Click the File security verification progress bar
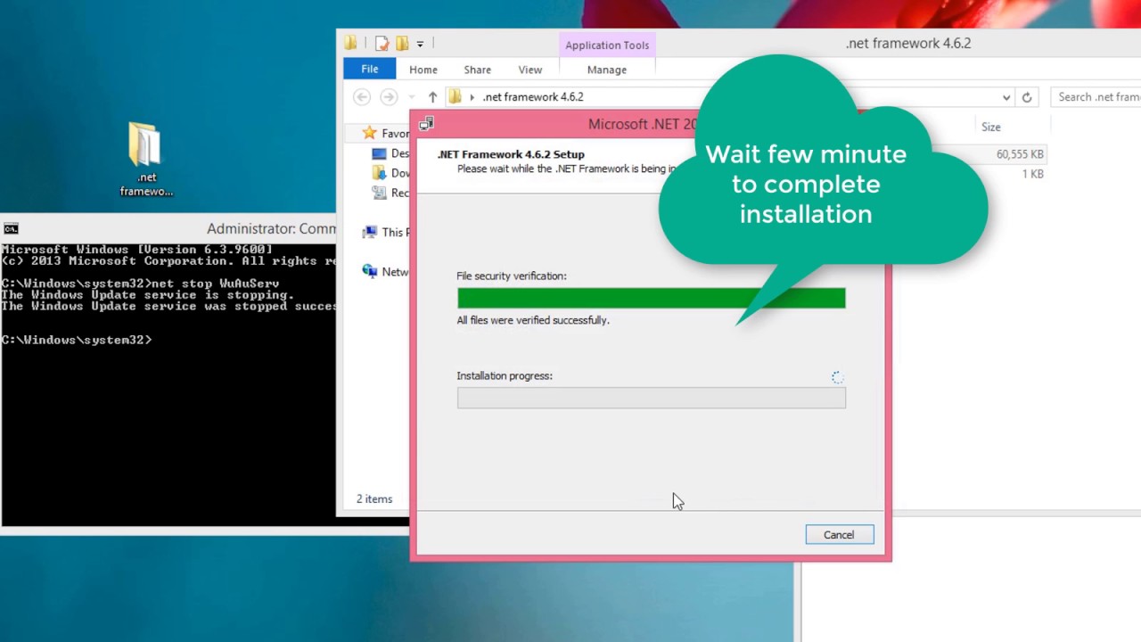This screenshot has height=642, width=1141. (651, 298)
